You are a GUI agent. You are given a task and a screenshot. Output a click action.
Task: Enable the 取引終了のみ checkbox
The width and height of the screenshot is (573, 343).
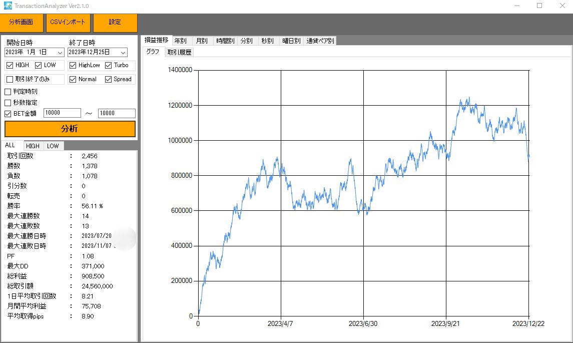(x=10, y=79)
